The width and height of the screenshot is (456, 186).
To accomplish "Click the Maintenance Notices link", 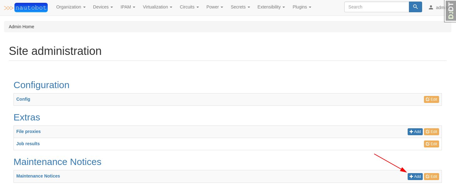I will point(38,176).
